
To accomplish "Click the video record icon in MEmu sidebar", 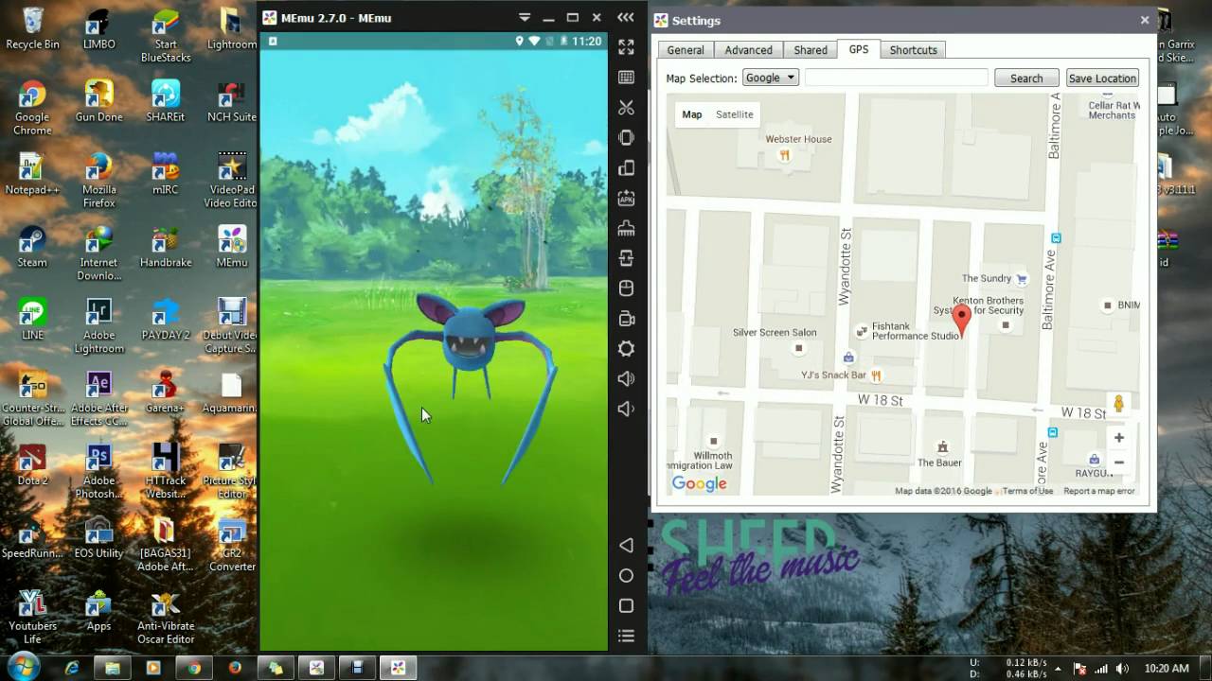I will (x=626, y=319).
